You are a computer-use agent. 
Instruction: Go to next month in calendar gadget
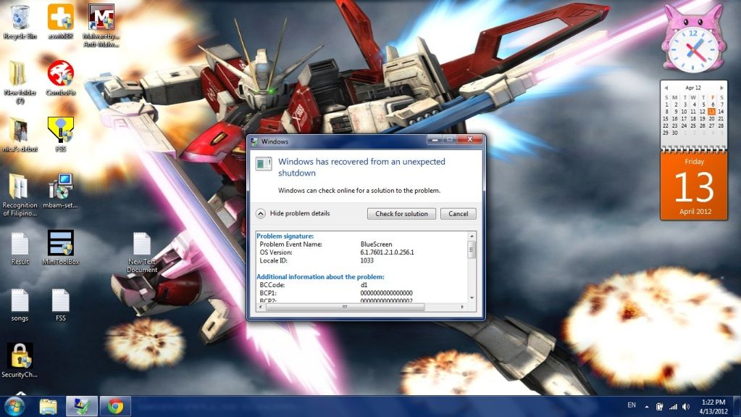tap(721, 88)
